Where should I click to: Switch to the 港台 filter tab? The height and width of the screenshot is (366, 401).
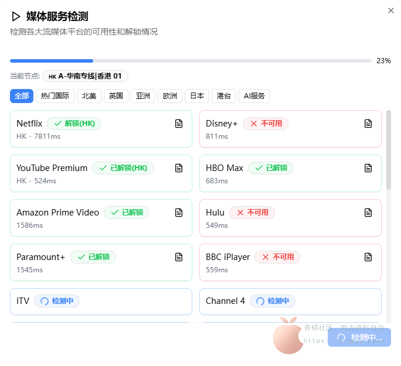(224, 96)
